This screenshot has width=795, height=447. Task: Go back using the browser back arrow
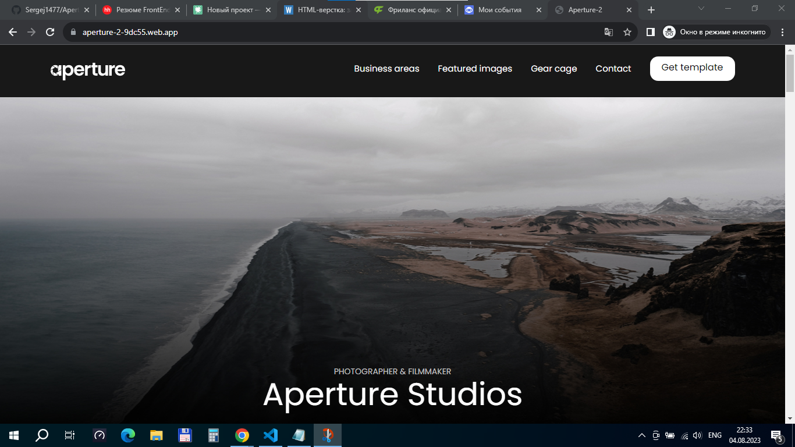[13, 32]
